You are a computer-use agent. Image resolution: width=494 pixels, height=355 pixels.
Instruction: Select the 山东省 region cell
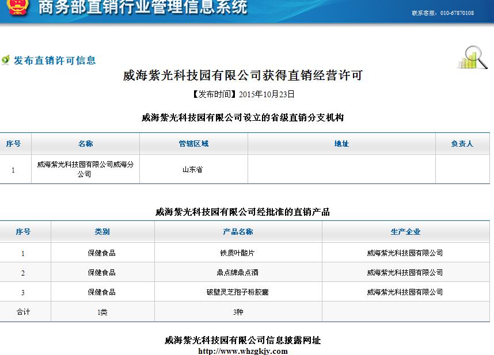[x=192, y=169]
